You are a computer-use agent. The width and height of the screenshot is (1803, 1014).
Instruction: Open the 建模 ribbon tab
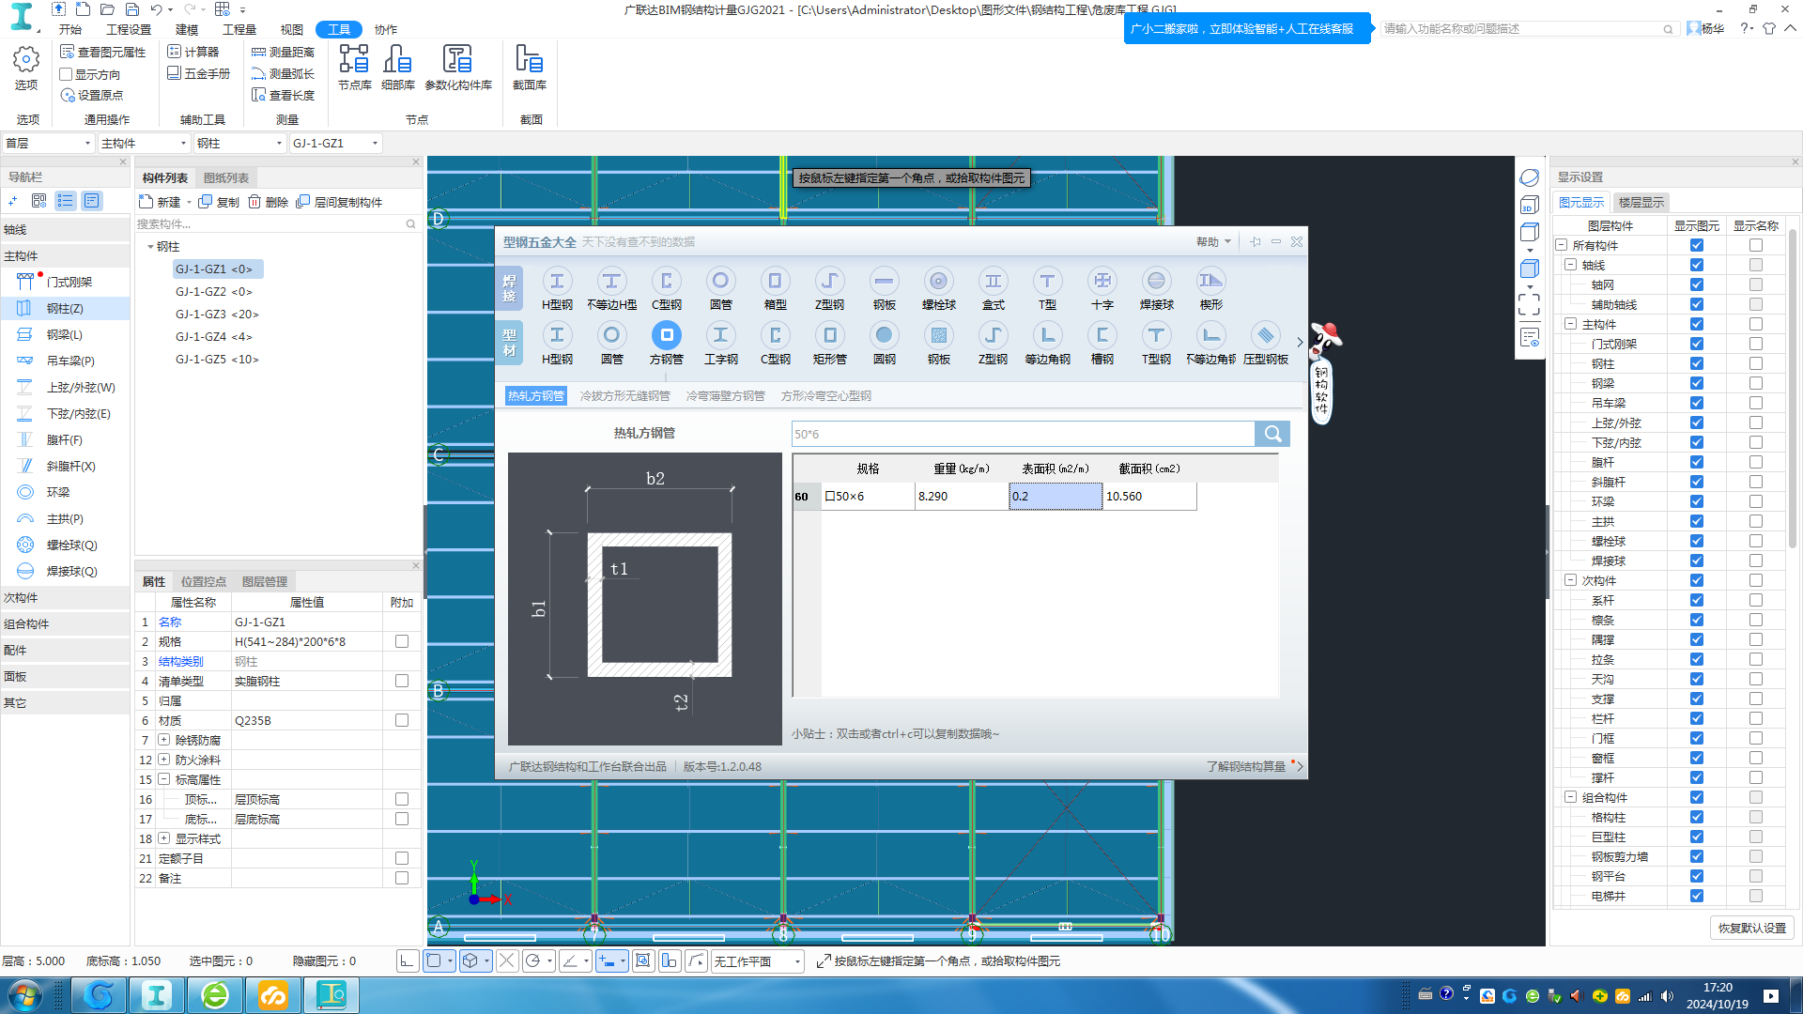tap(187, 29)
